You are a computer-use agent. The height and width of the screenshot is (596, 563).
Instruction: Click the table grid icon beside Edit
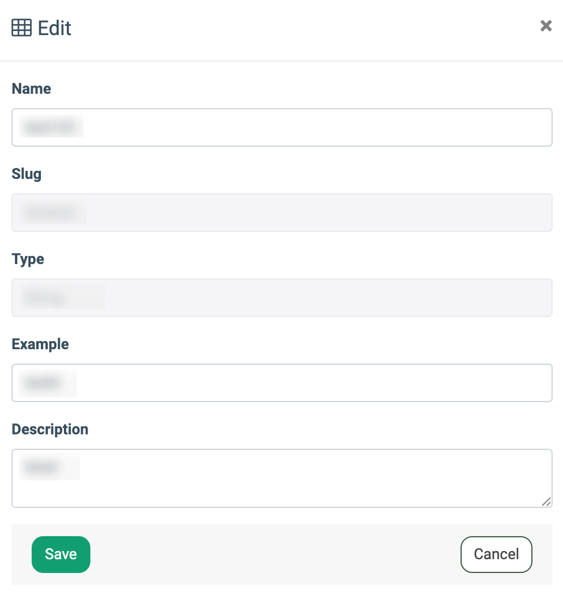tap(21, 28)
